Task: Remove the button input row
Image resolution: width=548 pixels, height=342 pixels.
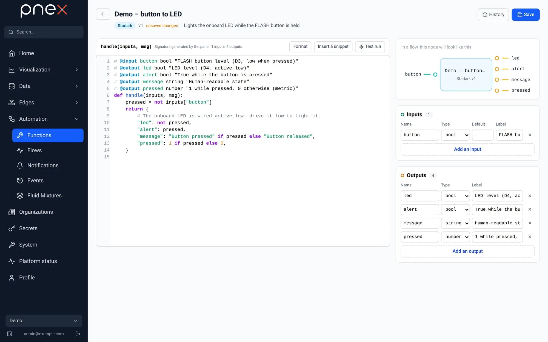Action: (x=530, y=135)
